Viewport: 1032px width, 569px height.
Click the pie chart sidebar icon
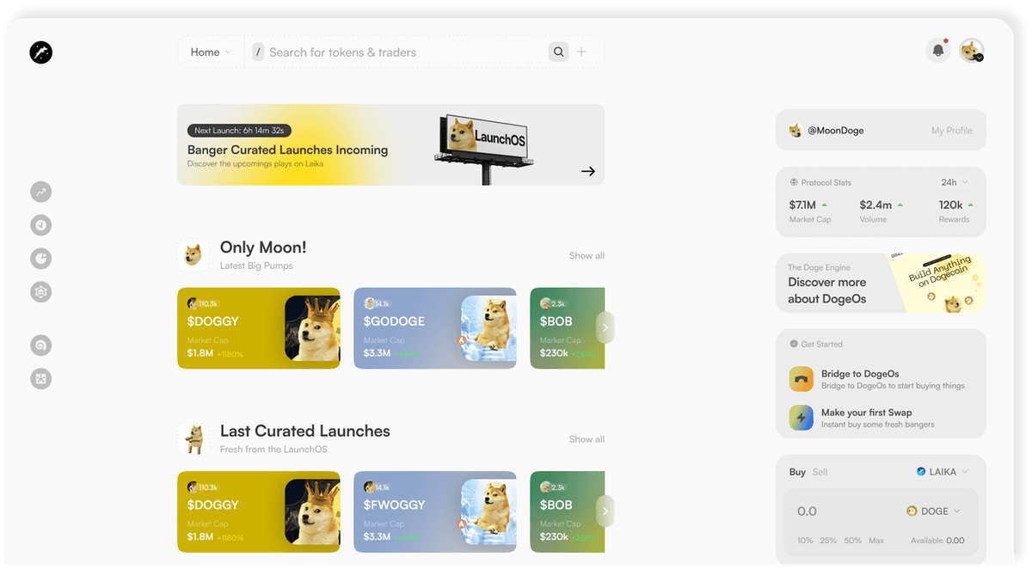[40, 258]
